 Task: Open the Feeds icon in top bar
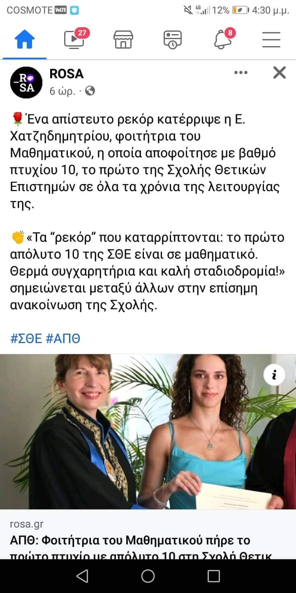[x=173, y=40]
